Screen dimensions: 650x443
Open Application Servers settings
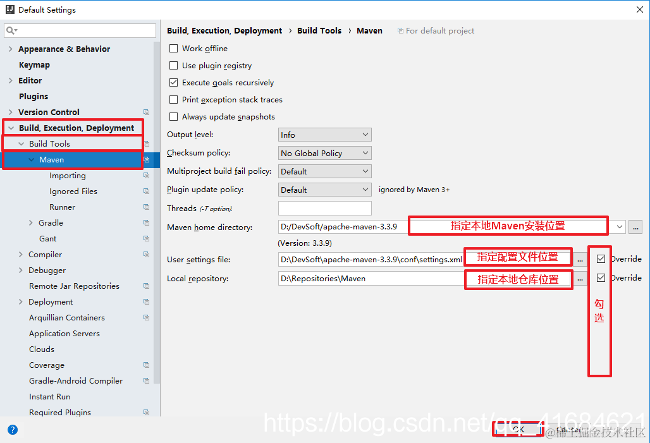[64, 333]
